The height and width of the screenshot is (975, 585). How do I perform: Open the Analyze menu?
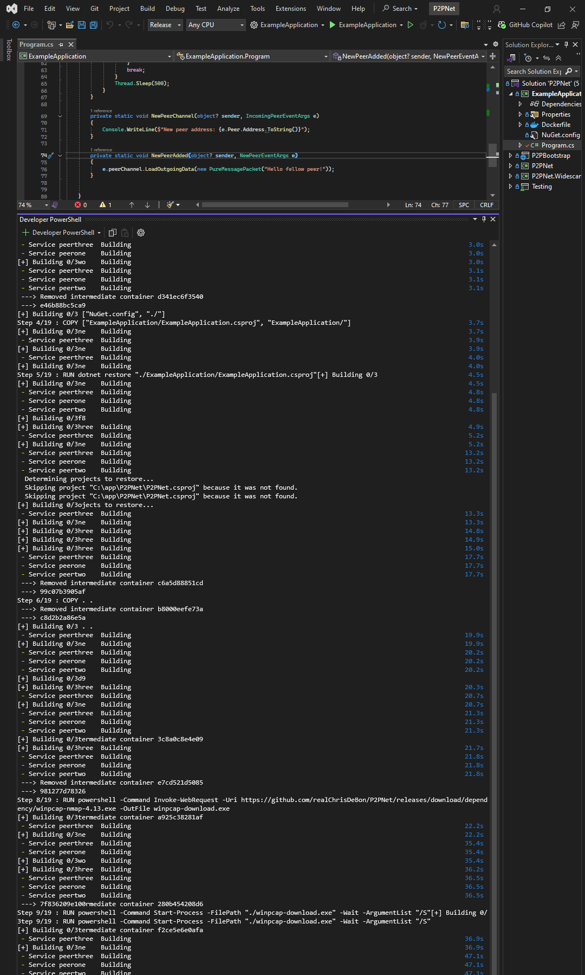tap(228, 9)
